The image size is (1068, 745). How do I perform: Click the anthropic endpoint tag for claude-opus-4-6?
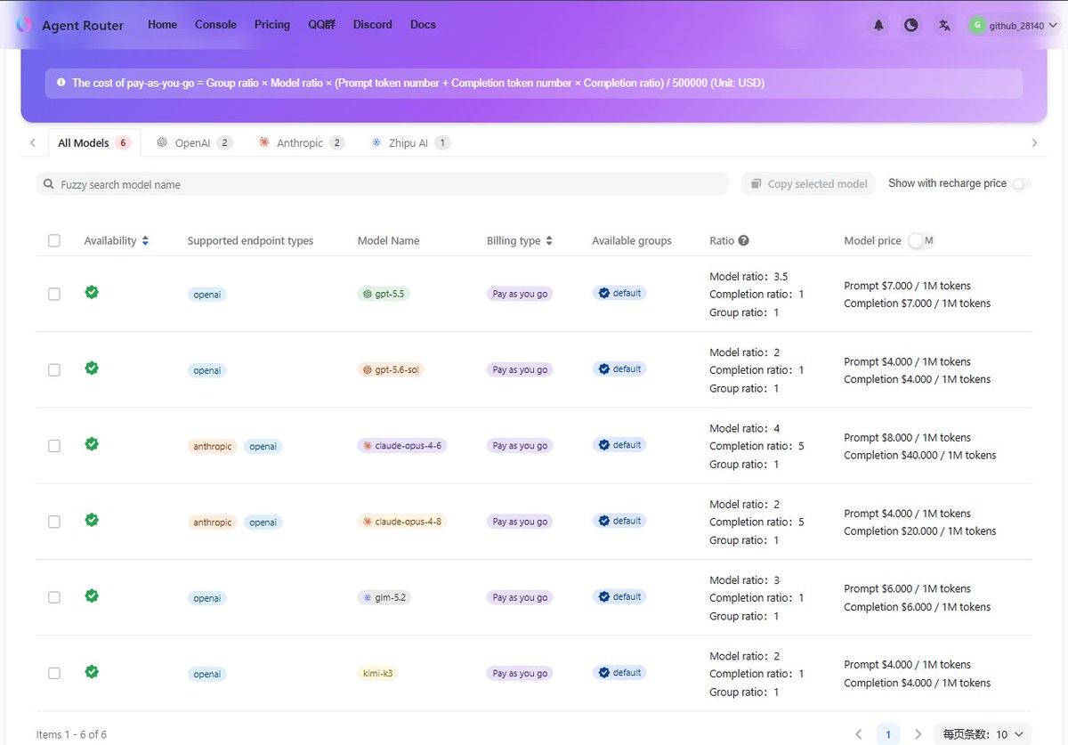pyautogui.click(x=212, y=446)
